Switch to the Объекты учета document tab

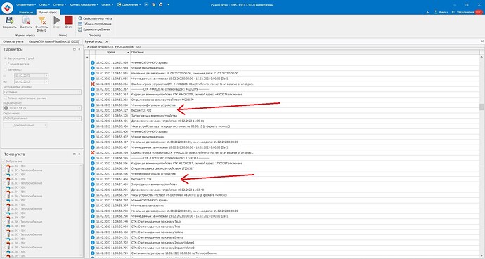13,41
